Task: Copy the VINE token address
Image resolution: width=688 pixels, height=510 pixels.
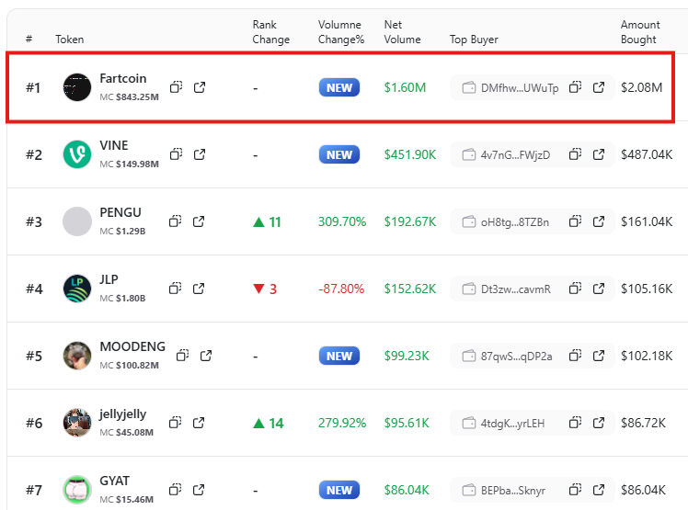Action: click(x=176, y=154)
